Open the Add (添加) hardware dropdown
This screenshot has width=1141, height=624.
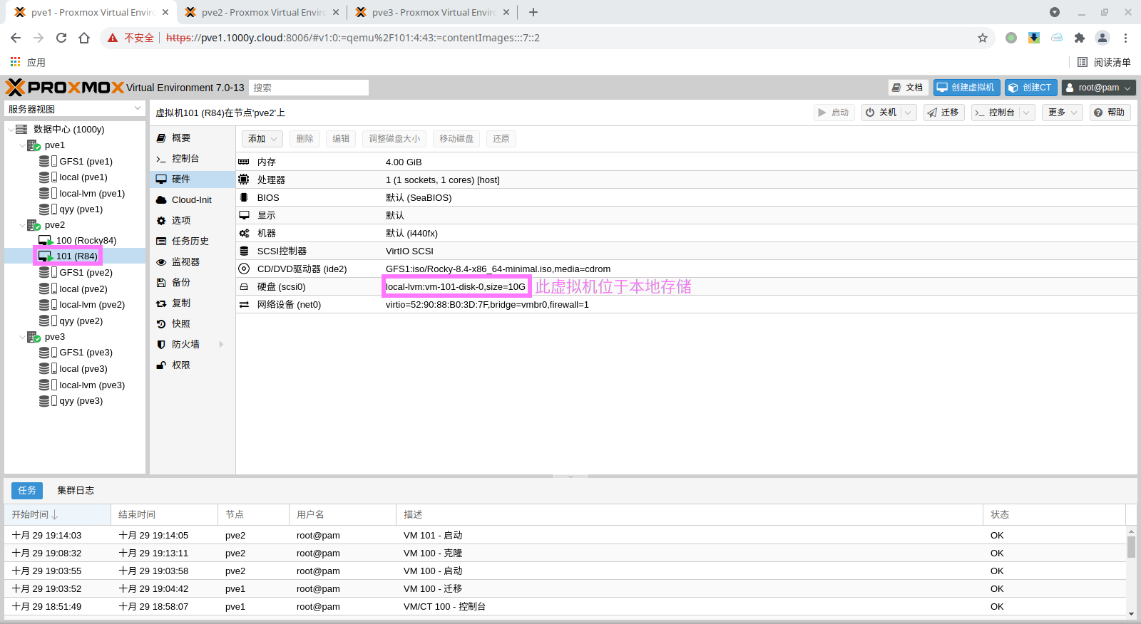(262, 139)
